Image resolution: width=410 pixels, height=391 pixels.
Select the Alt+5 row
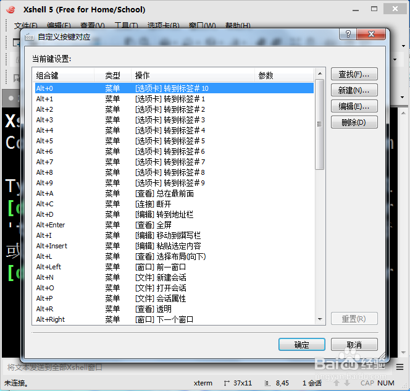[174, 141]
